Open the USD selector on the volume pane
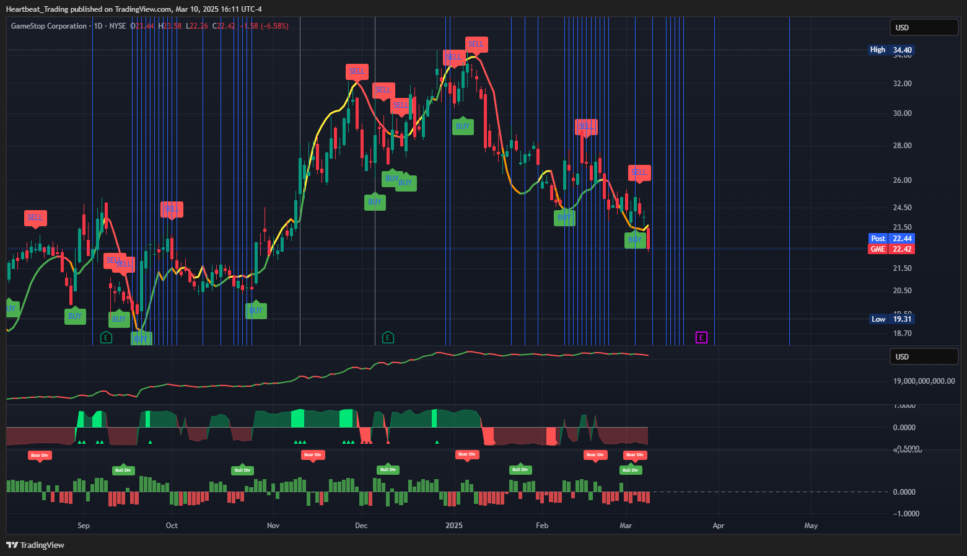This screenshot has height=556, width=967. point(924,356)
